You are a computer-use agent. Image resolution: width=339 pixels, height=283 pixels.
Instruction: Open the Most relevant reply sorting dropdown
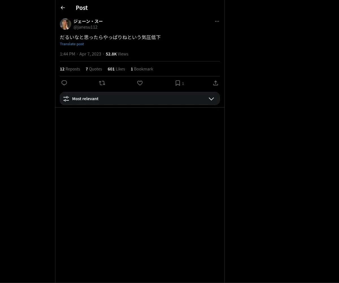coord(140,98)
